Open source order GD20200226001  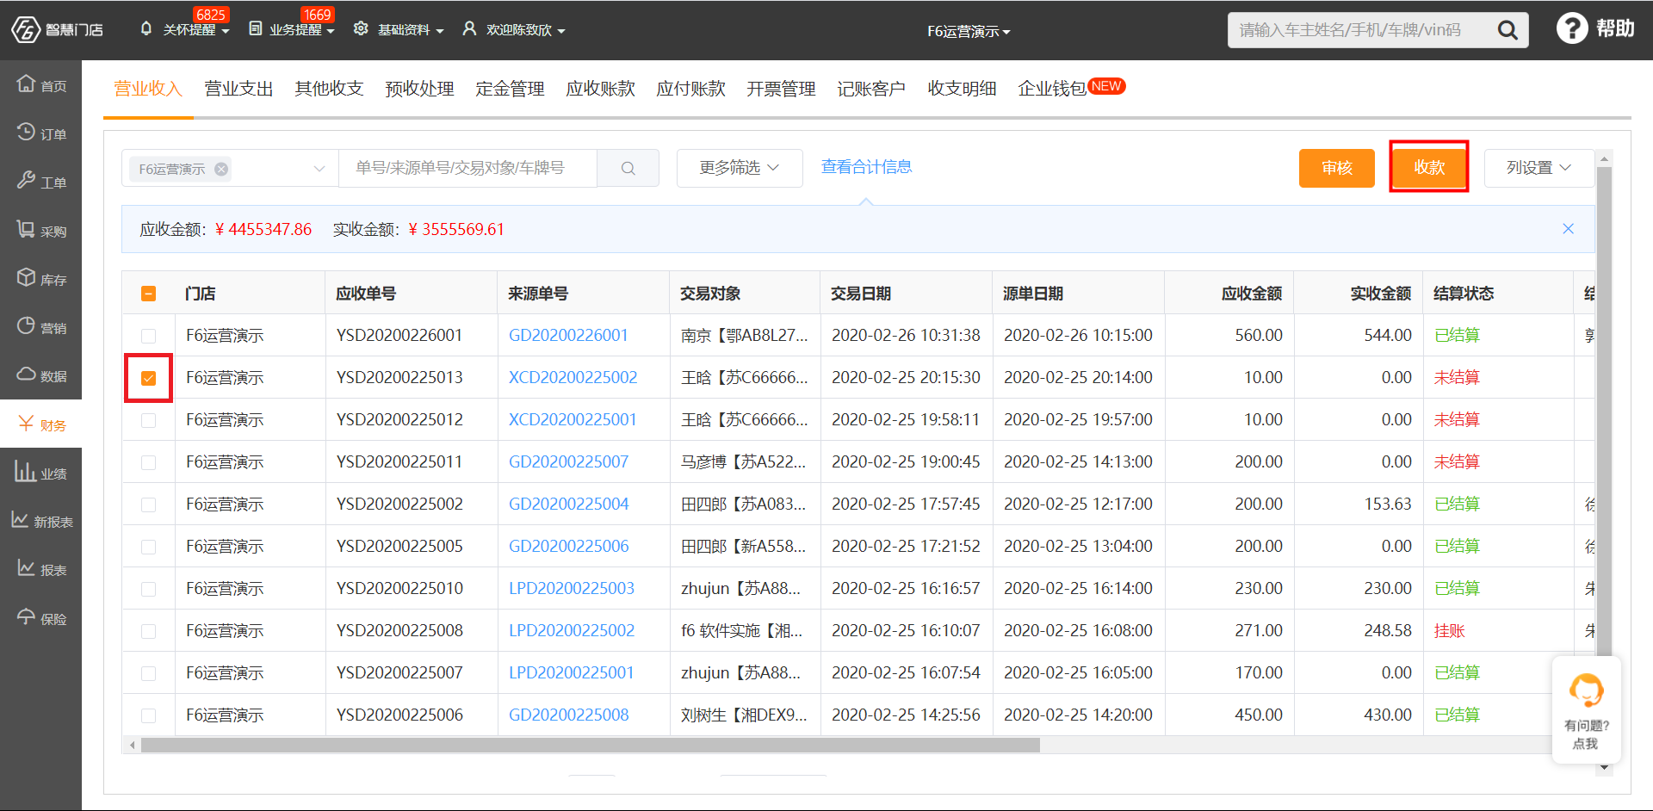click(x=568, y=336)
